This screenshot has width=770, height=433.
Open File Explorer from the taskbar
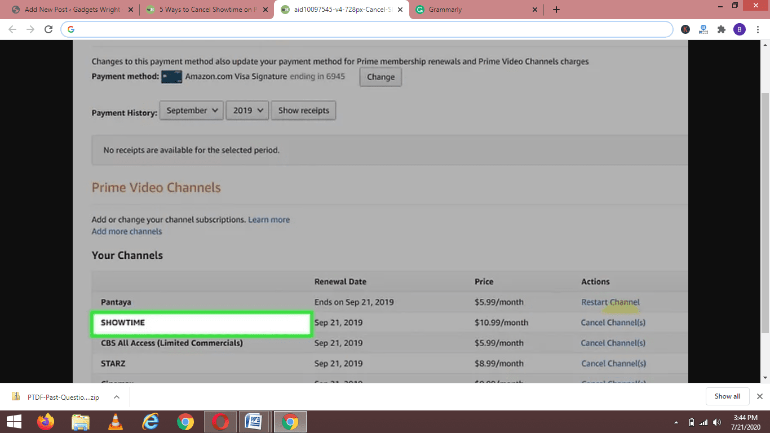tap(81, 422)
